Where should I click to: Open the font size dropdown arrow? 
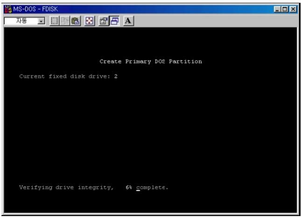tap(41, 21)
